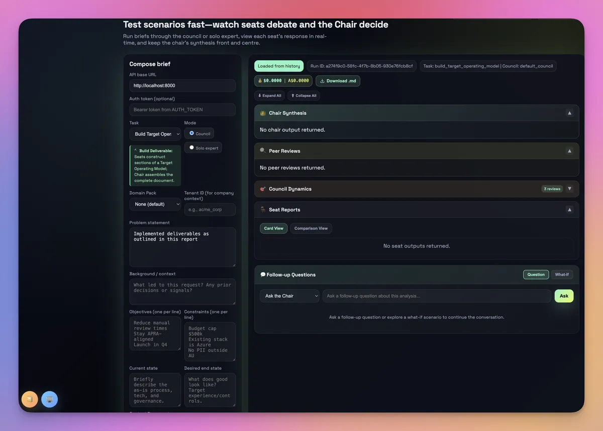Image resolution: width=603 pixels, height=431 pixels.
Task: Click the crown icon beside Chair Synthesis
Action: point(262,113)
